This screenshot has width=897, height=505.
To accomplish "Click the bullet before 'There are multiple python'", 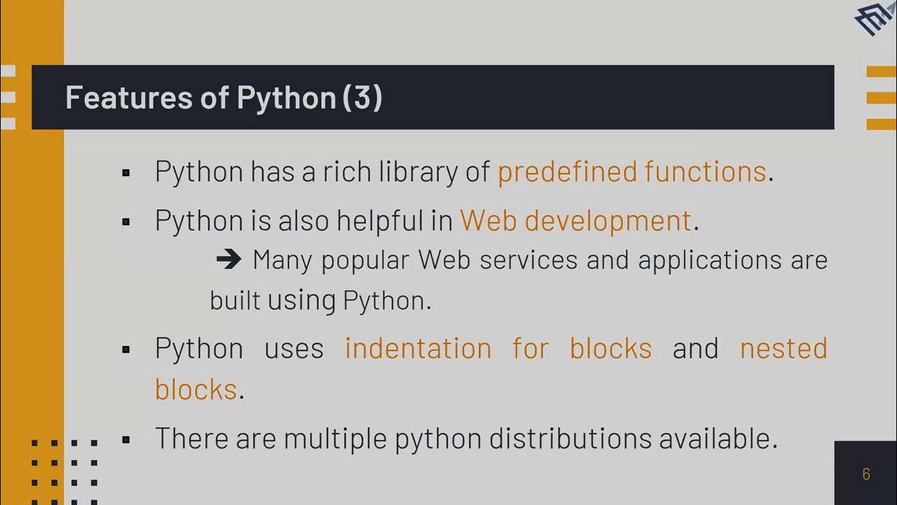I will [x=126, y=440].
